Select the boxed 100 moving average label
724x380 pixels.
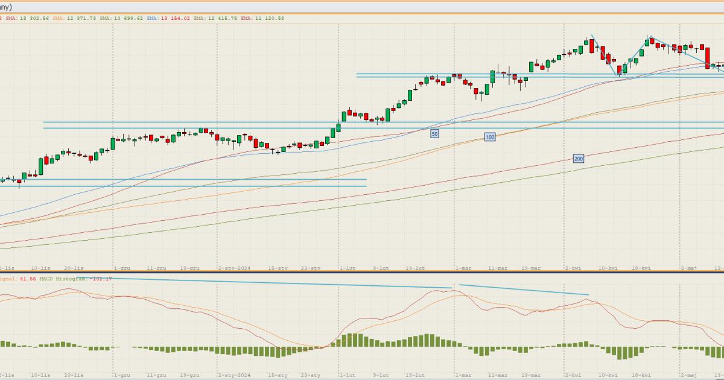pos(490,138)
